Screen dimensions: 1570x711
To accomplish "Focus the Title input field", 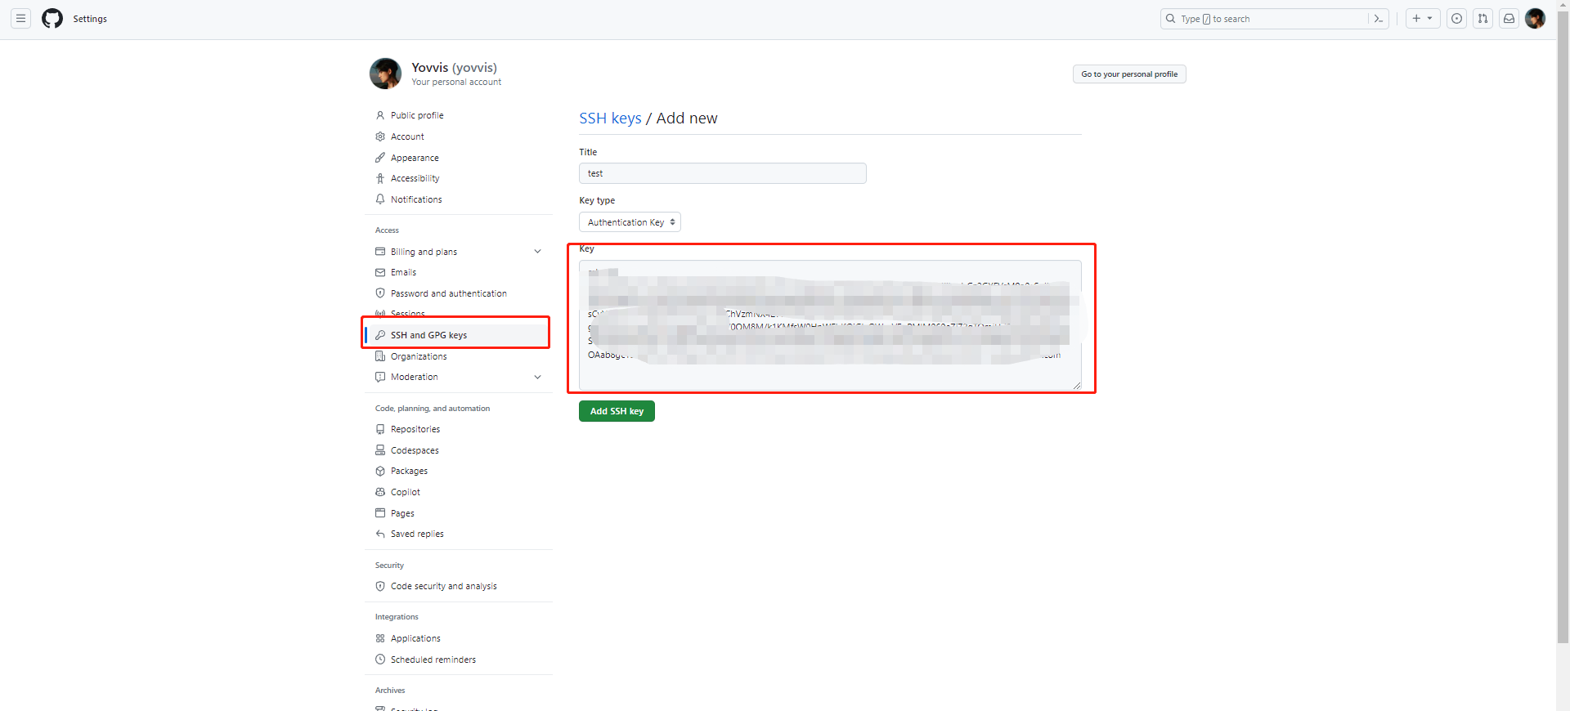I will [x=722, y=173].
